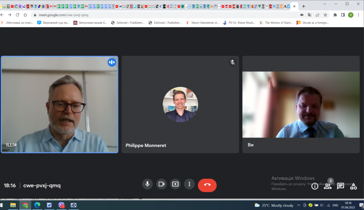364x210 pixels.
Task: Bookmark this page with the star icon
Action: coord(325,15)
